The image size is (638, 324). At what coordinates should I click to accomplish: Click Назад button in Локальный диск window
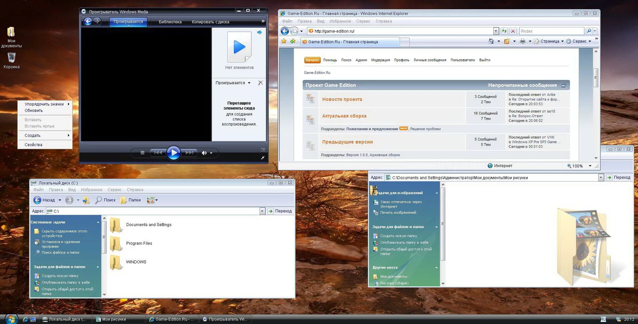44,200
